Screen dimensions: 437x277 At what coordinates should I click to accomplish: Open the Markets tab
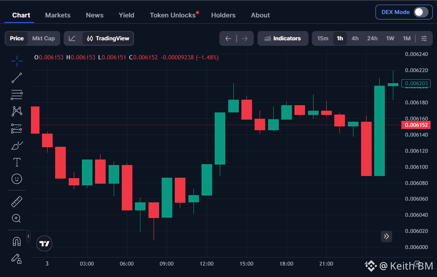pos(58,15)
